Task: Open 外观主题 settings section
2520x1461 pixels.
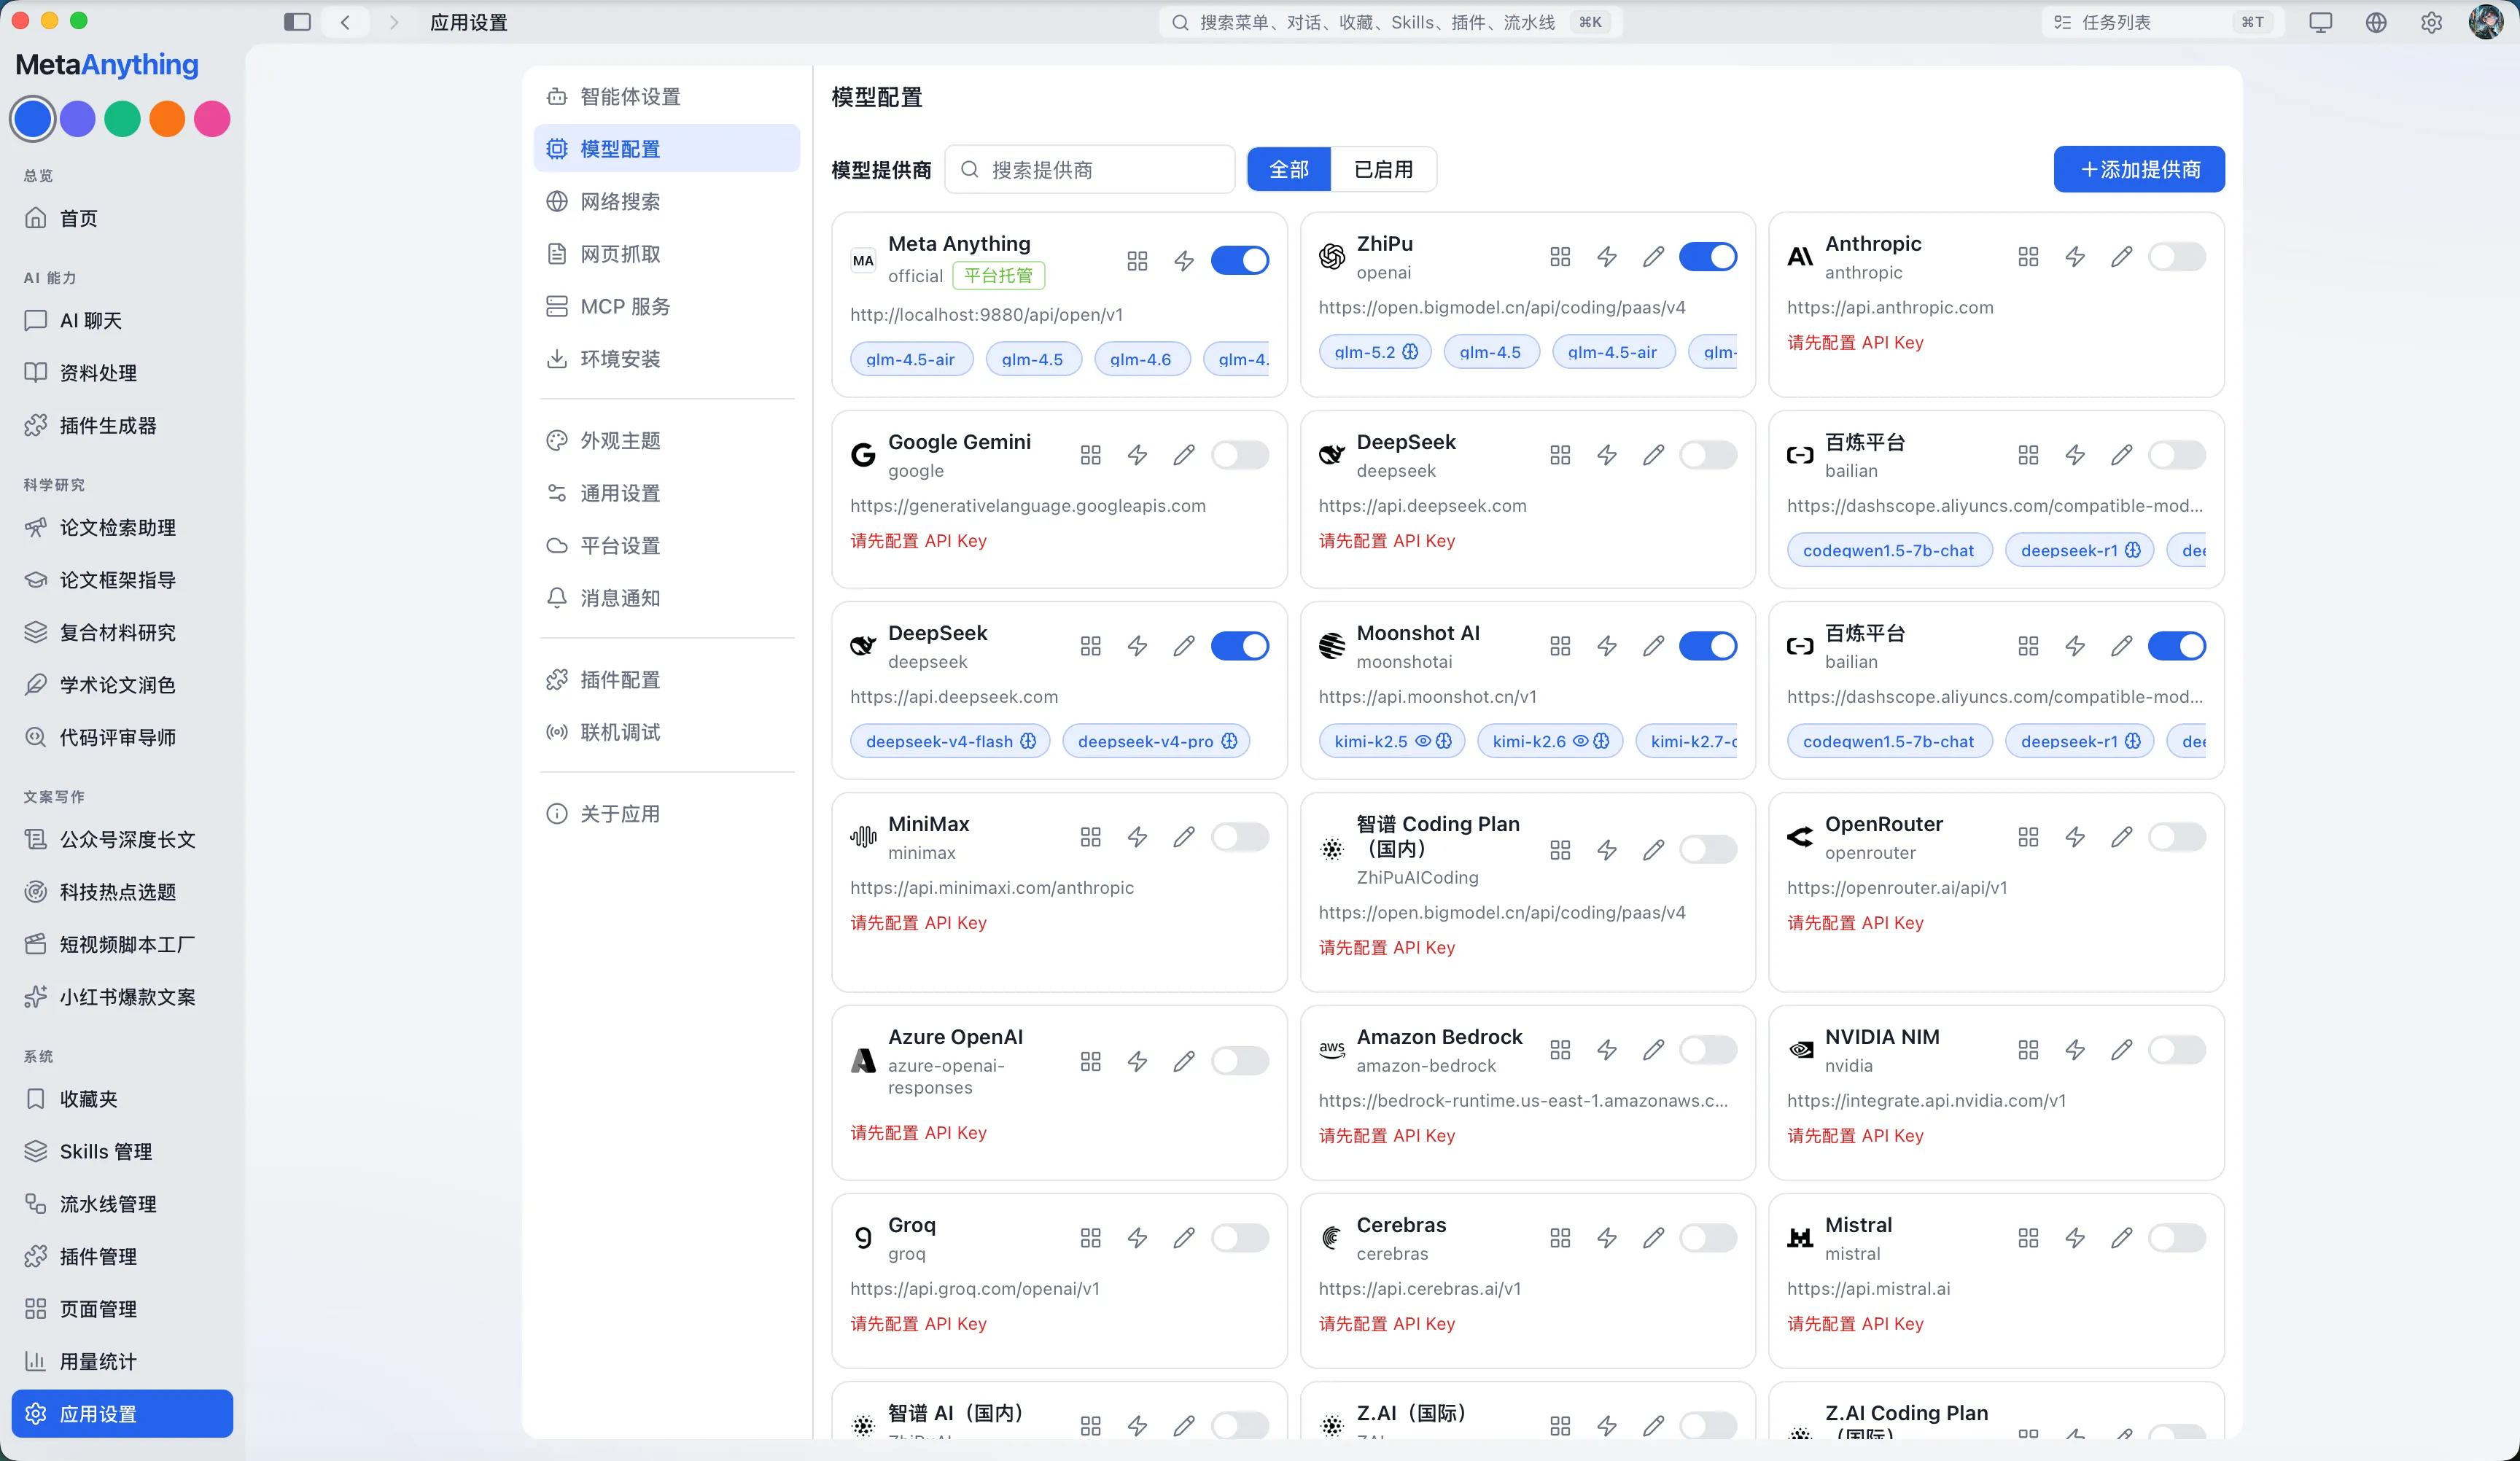Action: 666,440
